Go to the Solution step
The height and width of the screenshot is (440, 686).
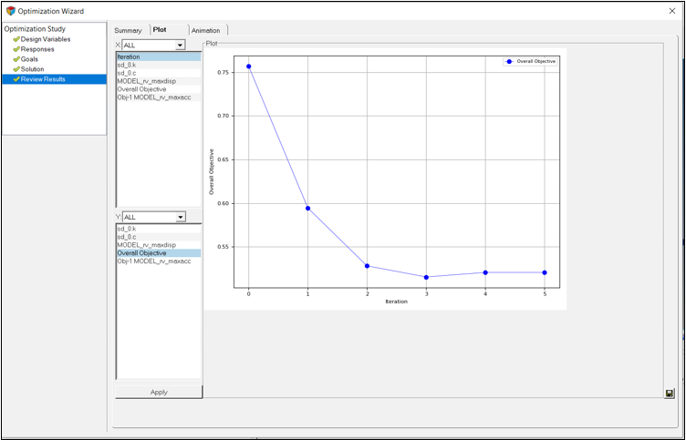click(32, 69)
